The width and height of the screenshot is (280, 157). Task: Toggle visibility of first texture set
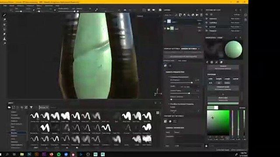pyautogui.click(x=207, y=18)
